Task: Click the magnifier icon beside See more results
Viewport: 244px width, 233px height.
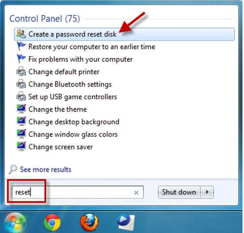Action: 13,169
